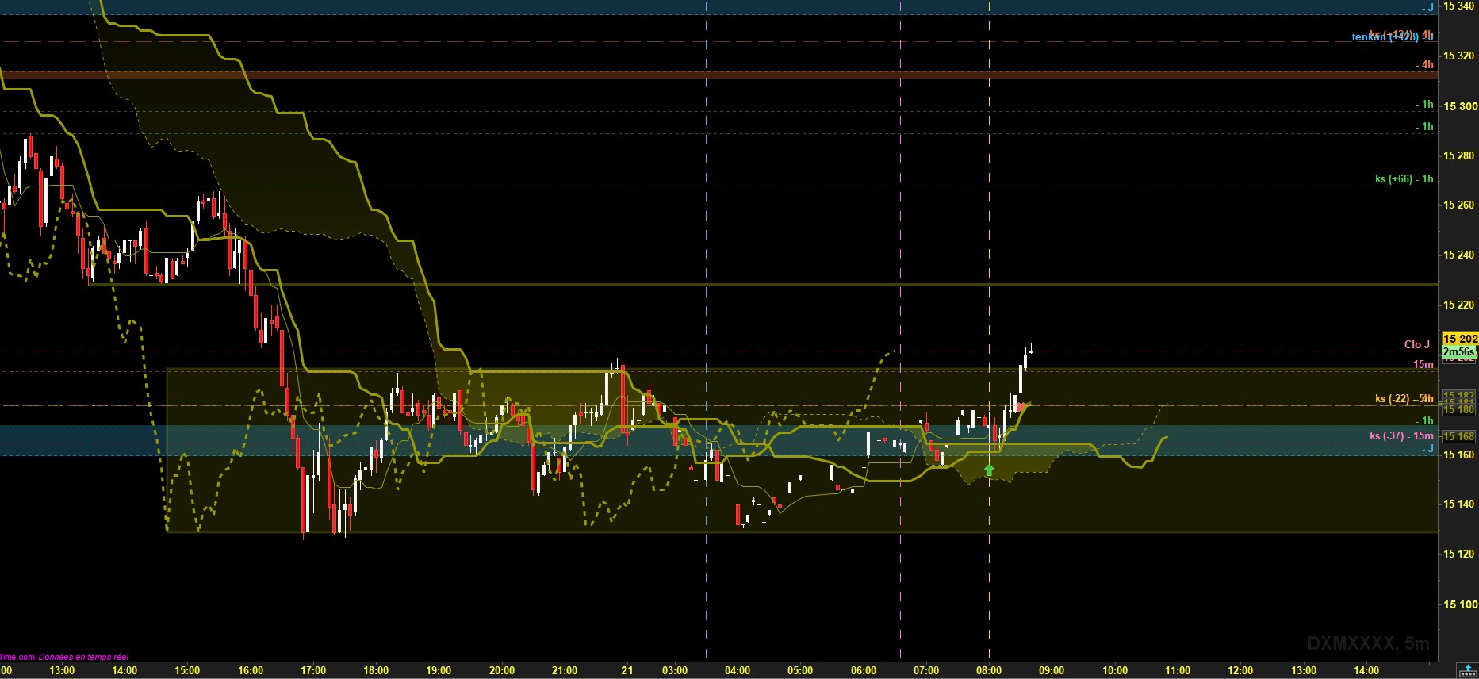Click the 12:00 label on the time axis
The height and width of the screenshot is (679, 1479).
click(1240, 671)
